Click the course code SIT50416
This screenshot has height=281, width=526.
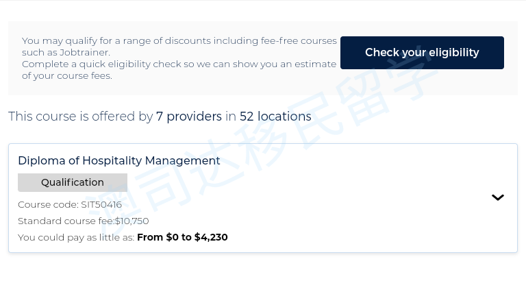point(101,204)
